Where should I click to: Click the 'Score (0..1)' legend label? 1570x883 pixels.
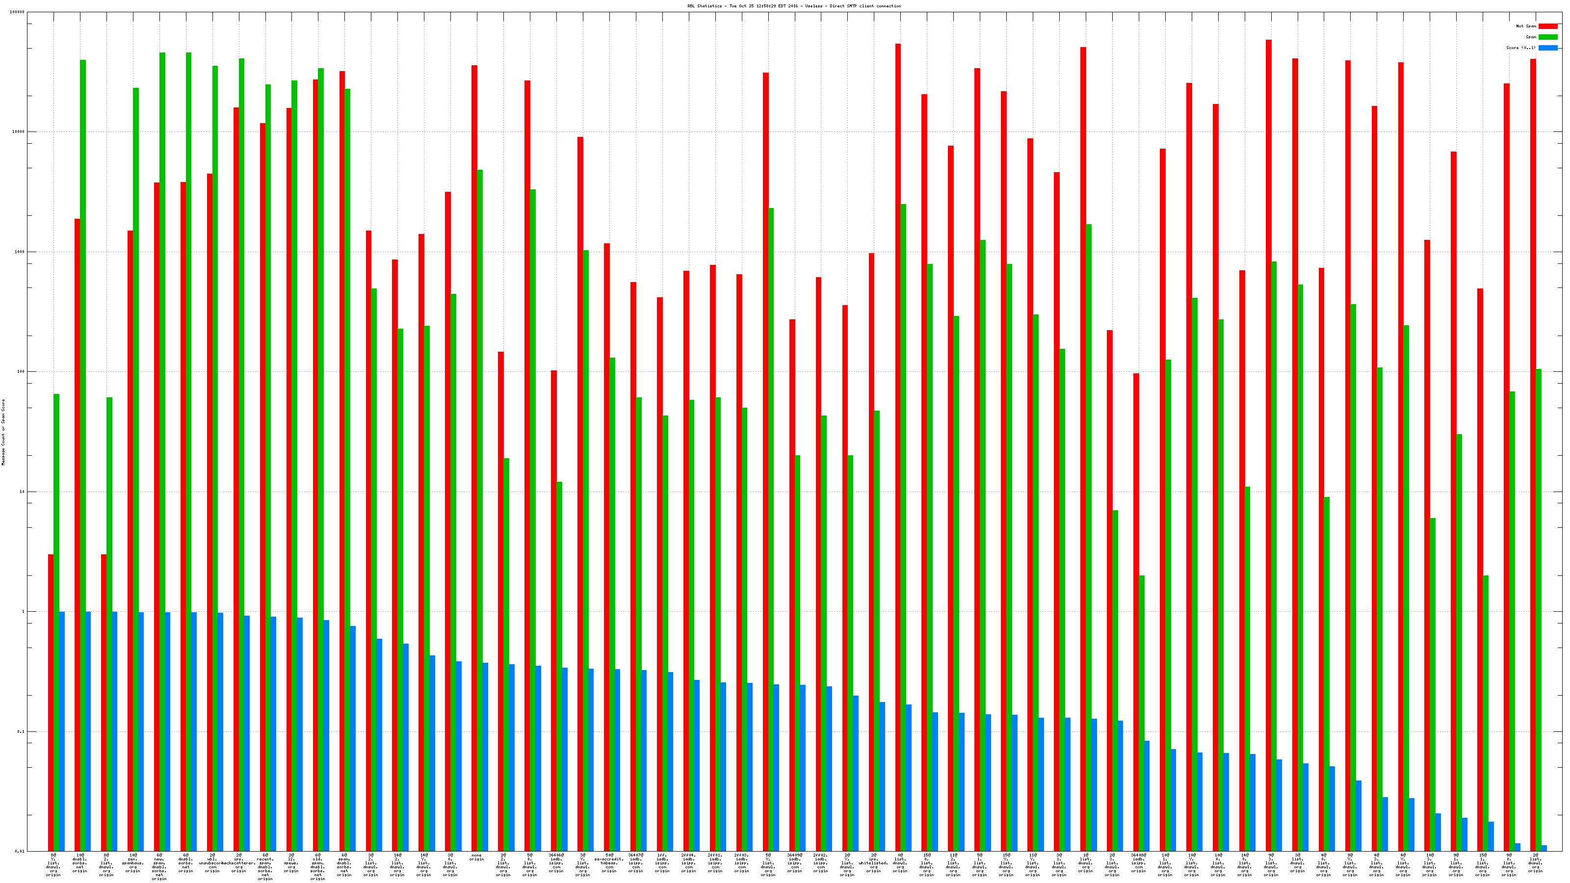1520,48
